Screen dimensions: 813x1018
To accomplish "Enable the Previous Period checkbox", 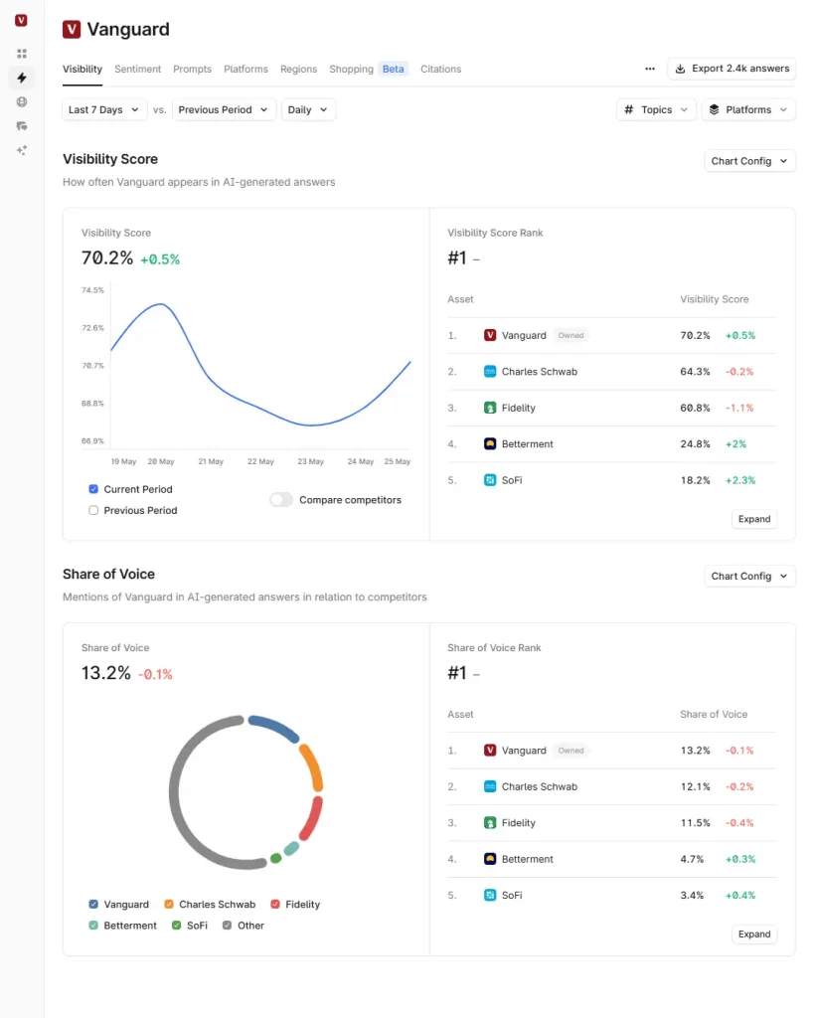I will point(93,510).
